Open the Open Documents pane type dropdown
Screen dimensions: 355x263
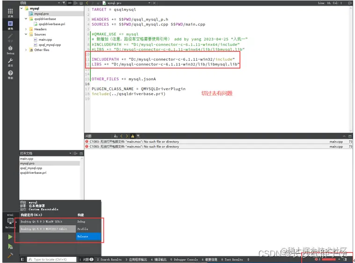coord(70,153)
